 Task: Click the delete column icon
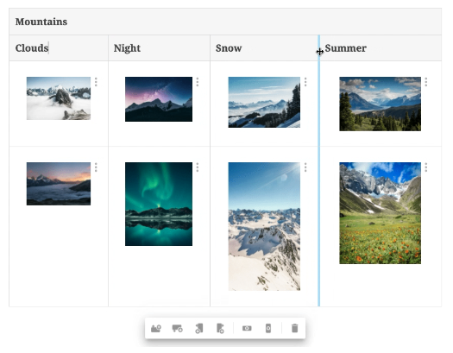coord(268,328)
